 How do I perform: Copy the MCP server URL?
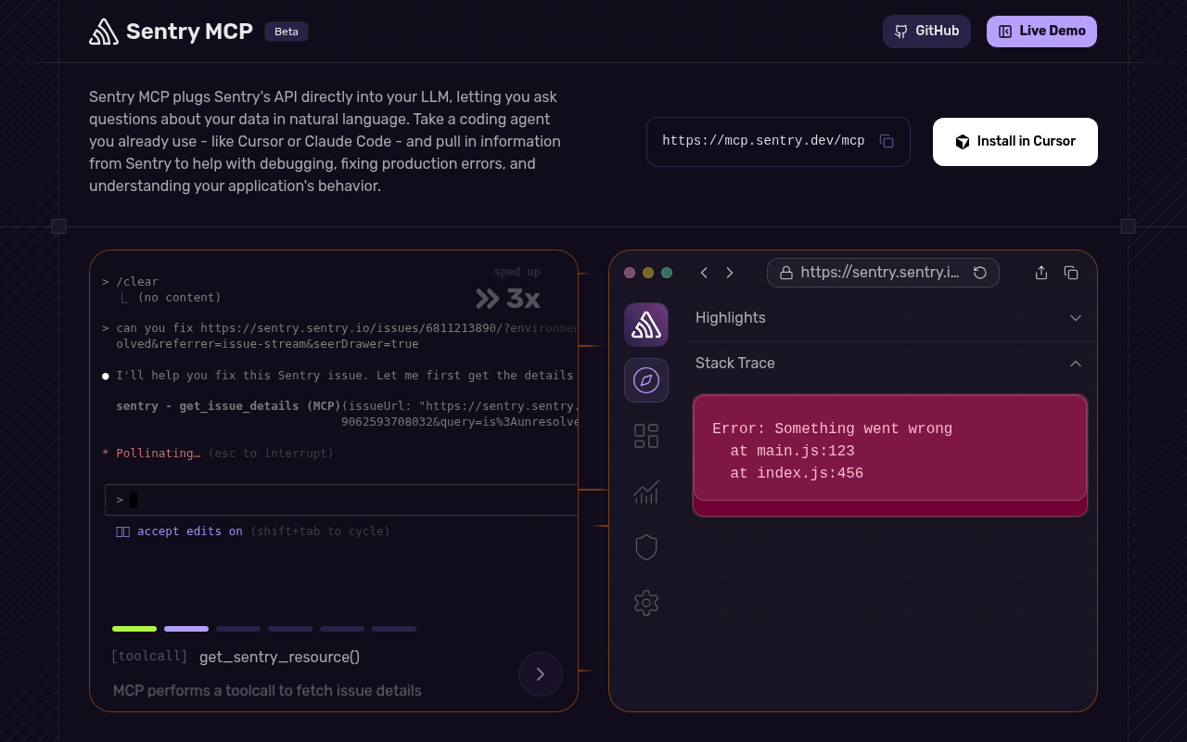click(x=887, y=142)
